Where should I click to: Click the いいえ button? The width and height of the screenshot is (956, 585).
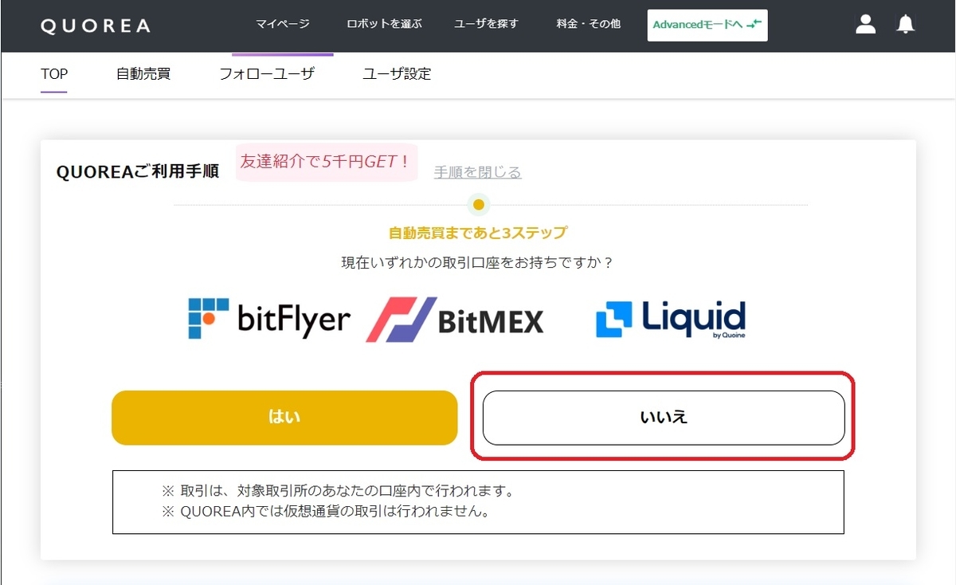click(x=664, y=418)
